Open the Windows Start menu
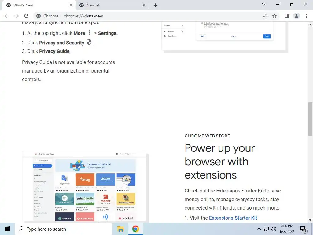 pos(7,229)
